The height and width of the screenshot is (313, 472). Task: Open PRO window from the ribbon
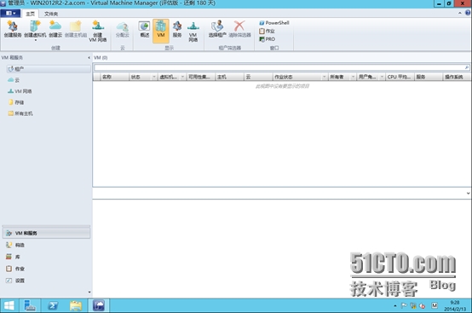click(267, 39)
